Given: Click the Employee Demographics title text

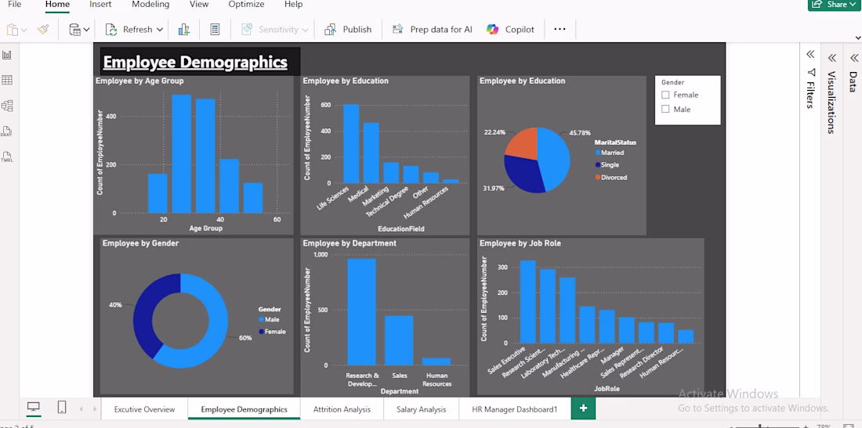Looking at the screenshot, I should point(195,62).
